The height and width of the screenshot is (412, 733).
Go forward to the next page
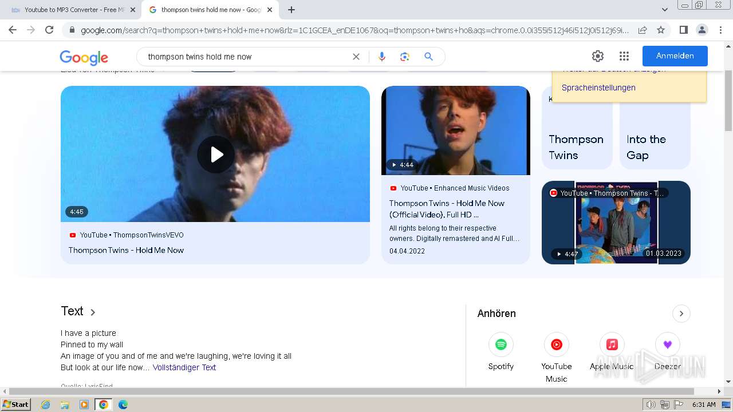tap(31, 30)
